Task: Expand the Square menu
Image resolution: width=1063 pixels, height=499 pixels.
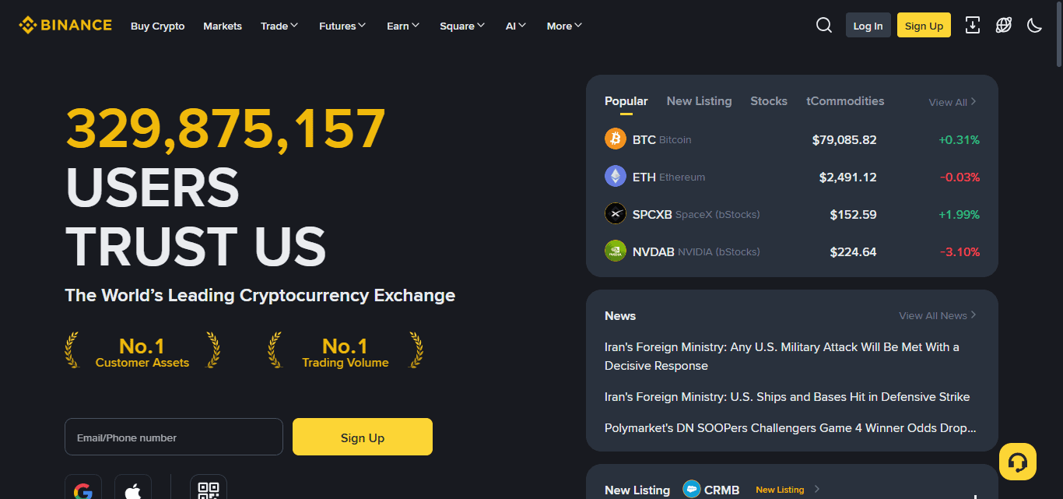Action: [462, 26]
